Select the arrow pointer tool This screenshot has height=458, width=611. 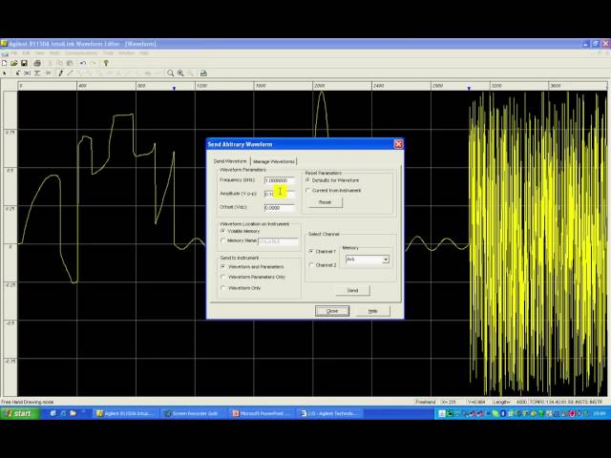4,73
